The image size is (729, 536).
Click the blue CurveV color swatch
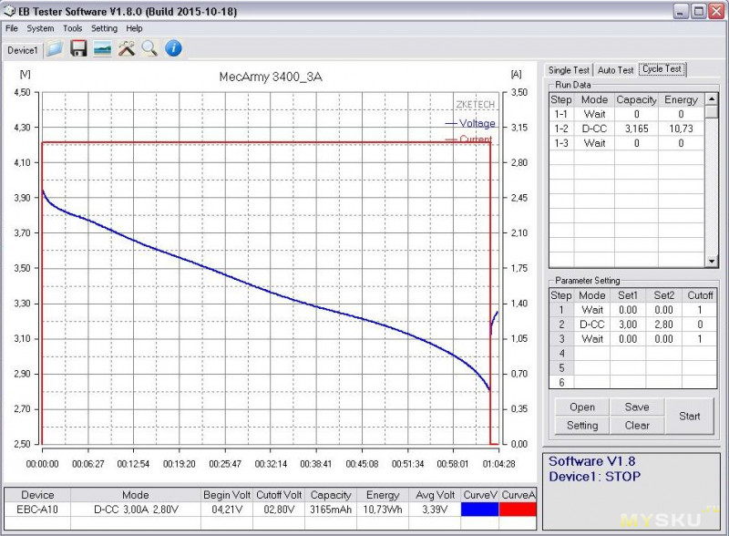point(480,510)
